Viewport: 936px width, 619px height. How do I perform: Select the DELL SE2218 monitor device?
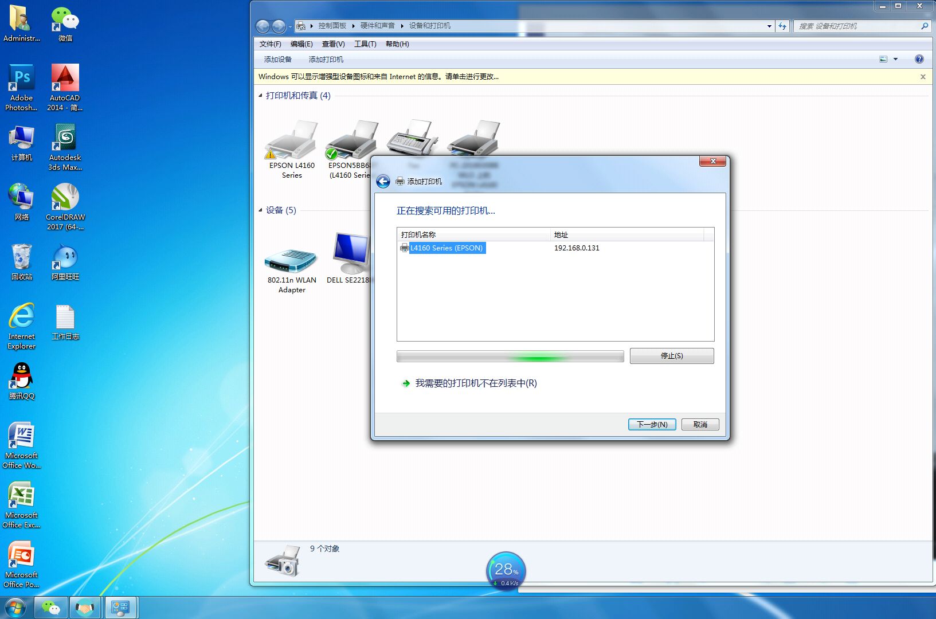350,254
